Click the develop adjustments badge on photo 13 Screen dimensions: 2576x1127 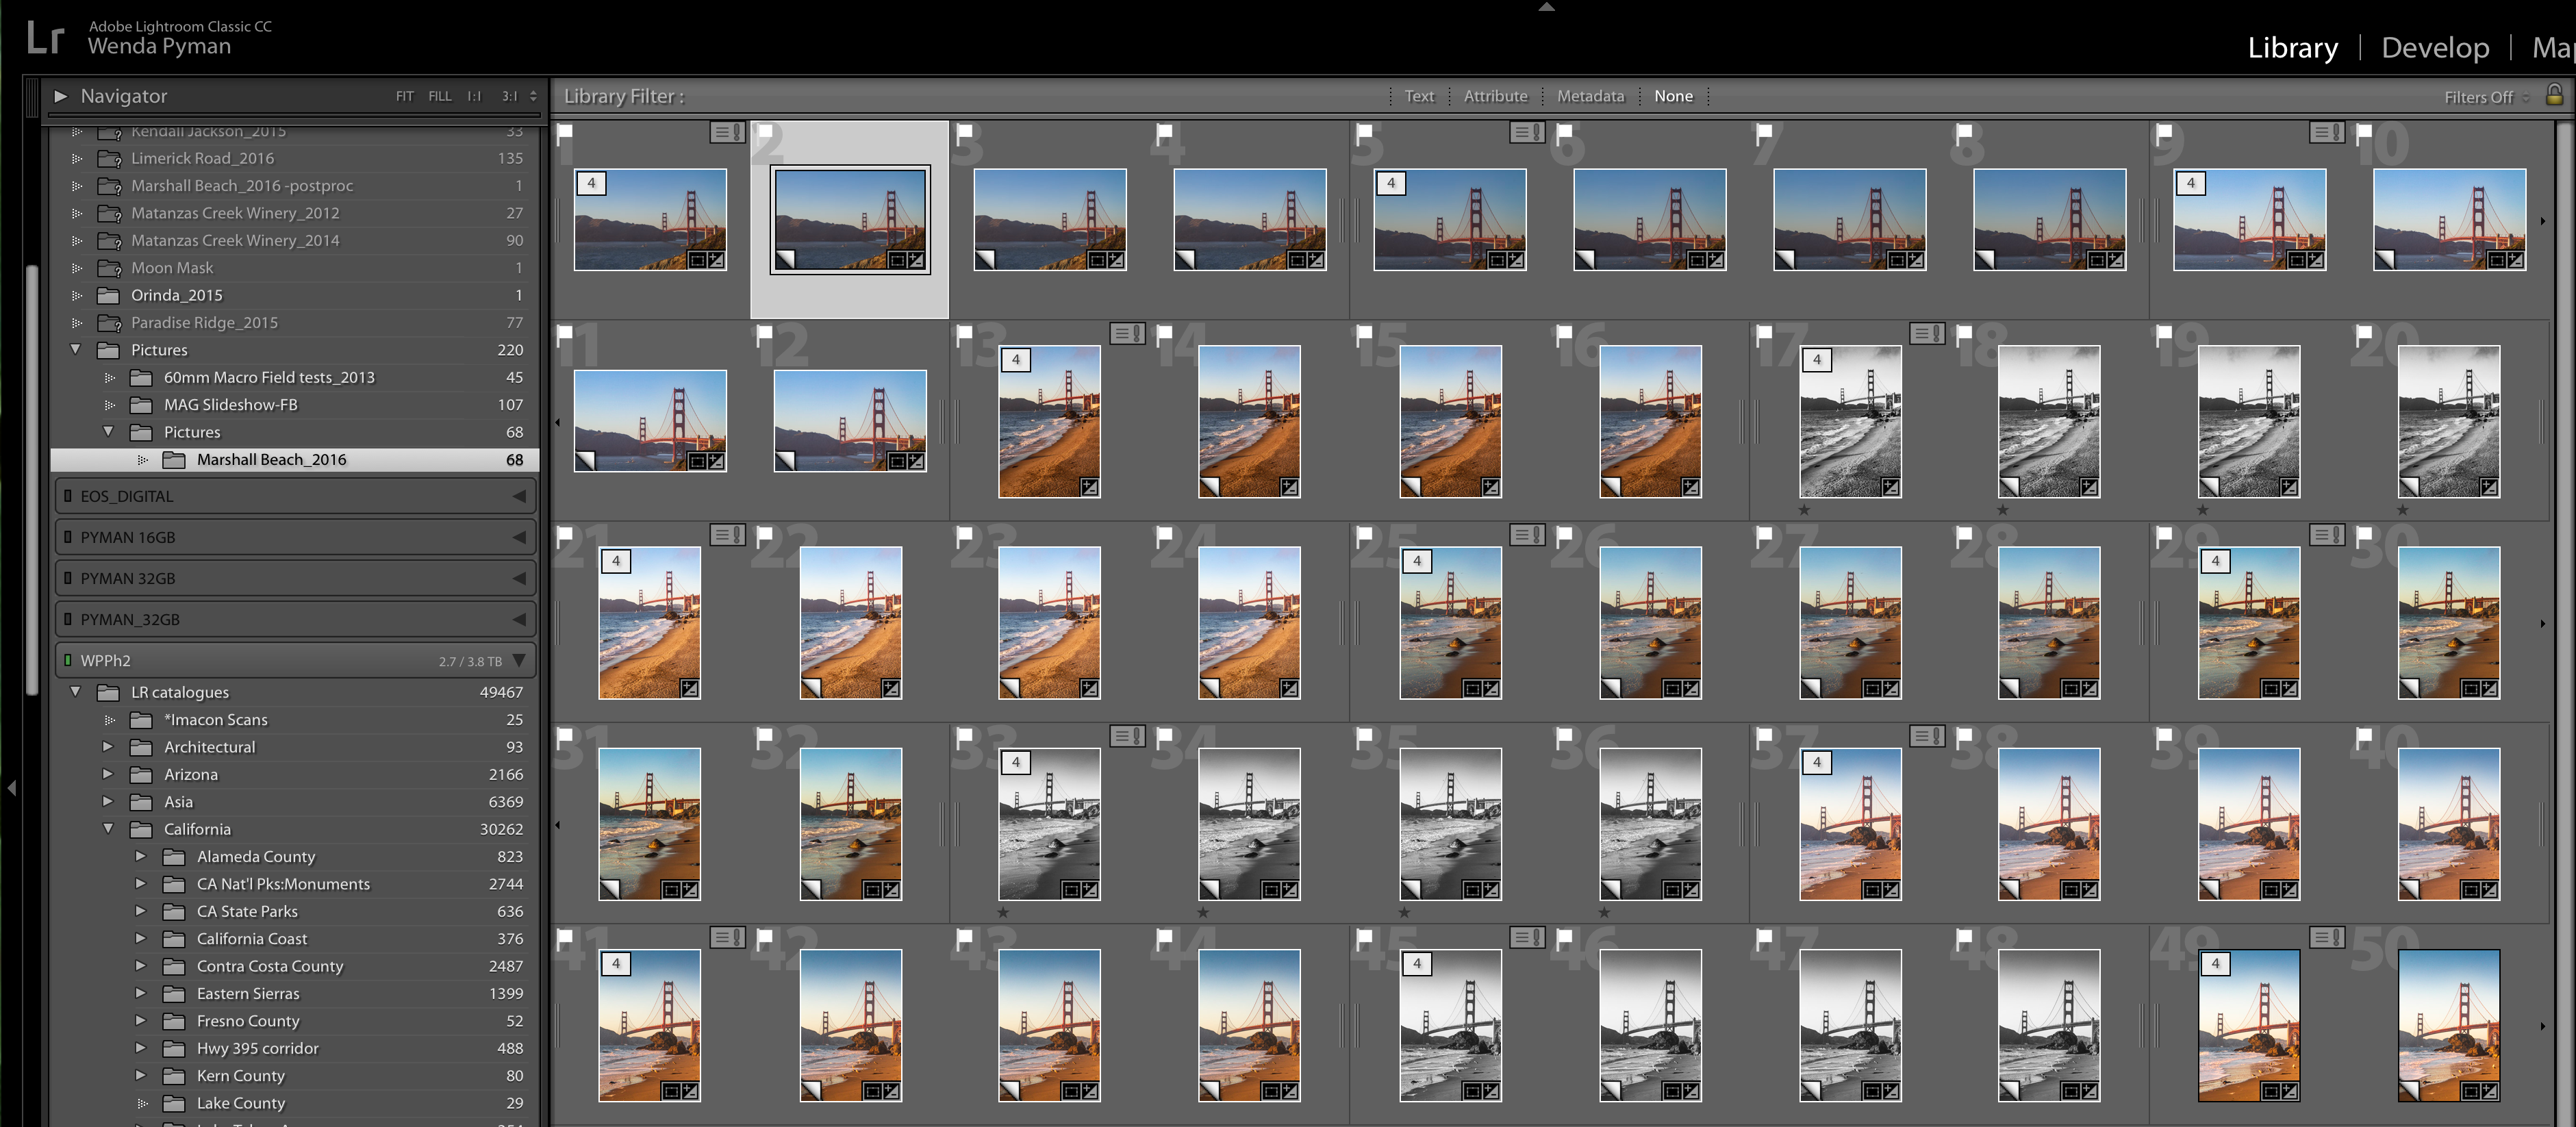tap(1090, 488)
